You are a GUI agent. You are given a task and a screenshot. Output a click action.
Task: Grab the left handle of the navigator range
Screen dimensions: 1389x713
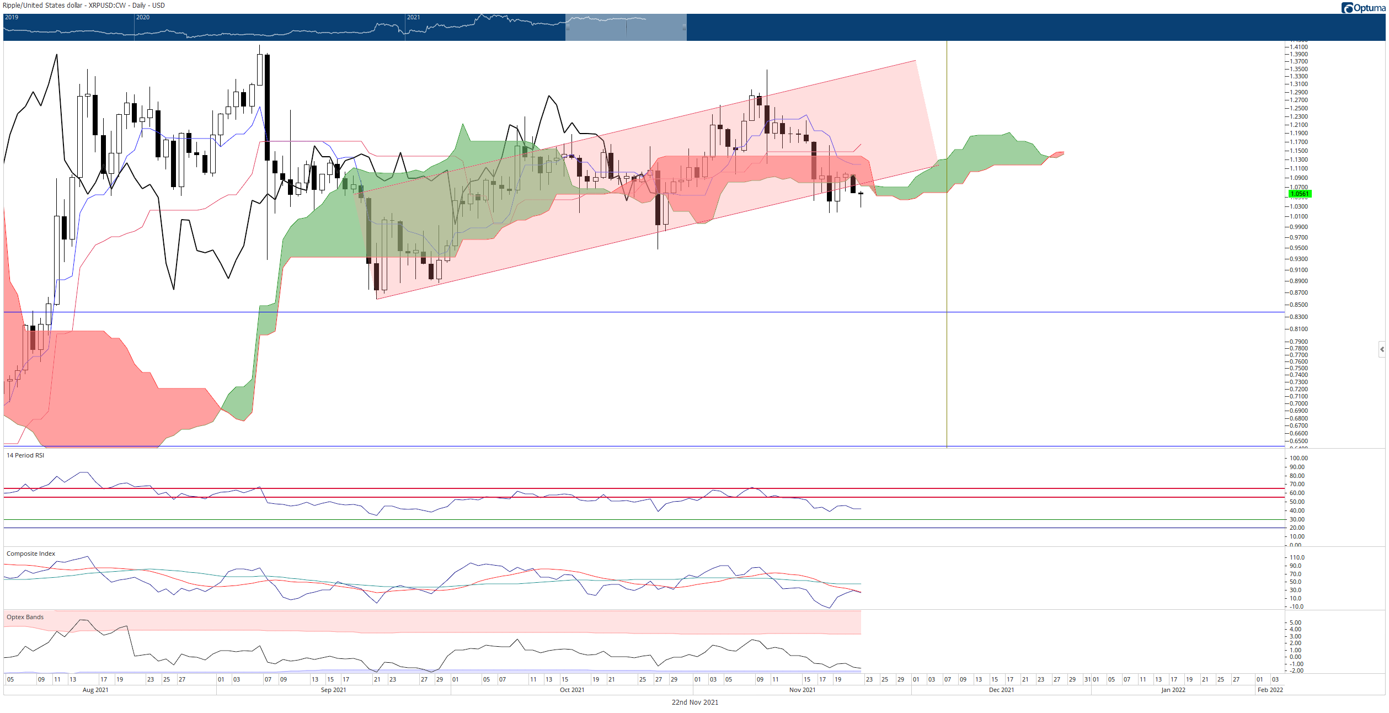point(567,27)
